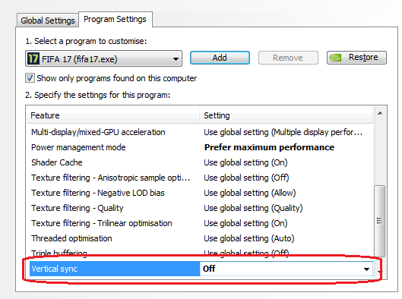Select Multi-display/mixed-GPU acceleration row
This screenshot has width=402, height=299.
(200, 132)
